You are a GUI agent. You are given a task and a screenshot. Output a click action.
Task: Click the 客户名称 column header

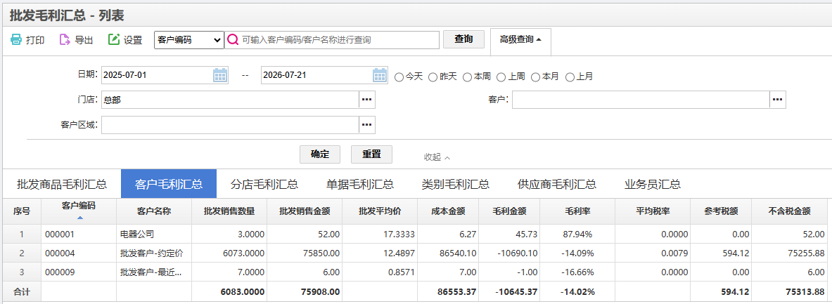click(x=154, y=211)
